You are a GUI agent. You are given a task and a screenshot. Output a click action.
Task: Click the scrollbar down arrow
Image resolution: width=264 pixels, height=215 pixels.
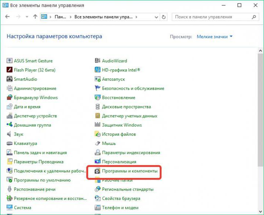tap(261, 211)
